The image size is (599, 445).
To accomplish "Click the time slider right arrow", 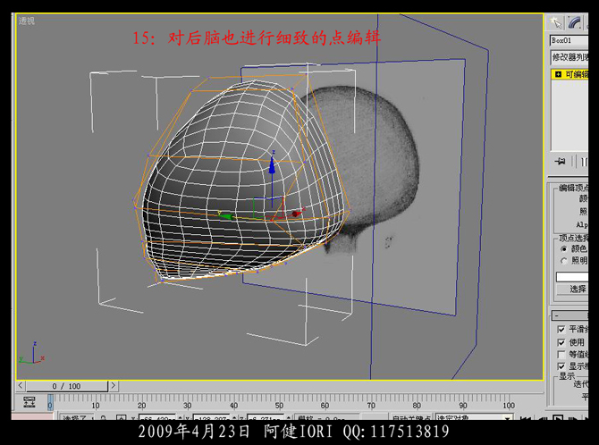I will tap(114, 386).
